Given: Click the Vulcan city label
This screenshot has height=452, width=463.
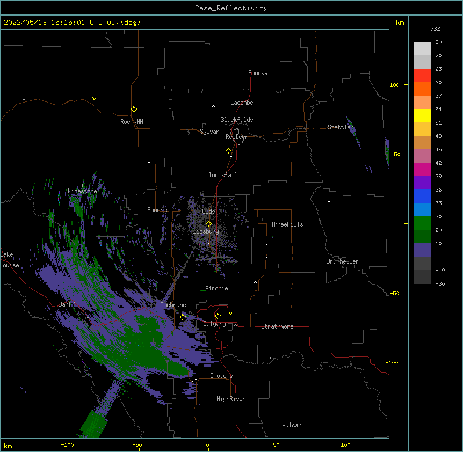Looking at the screenshot, I should pos(292,425).
